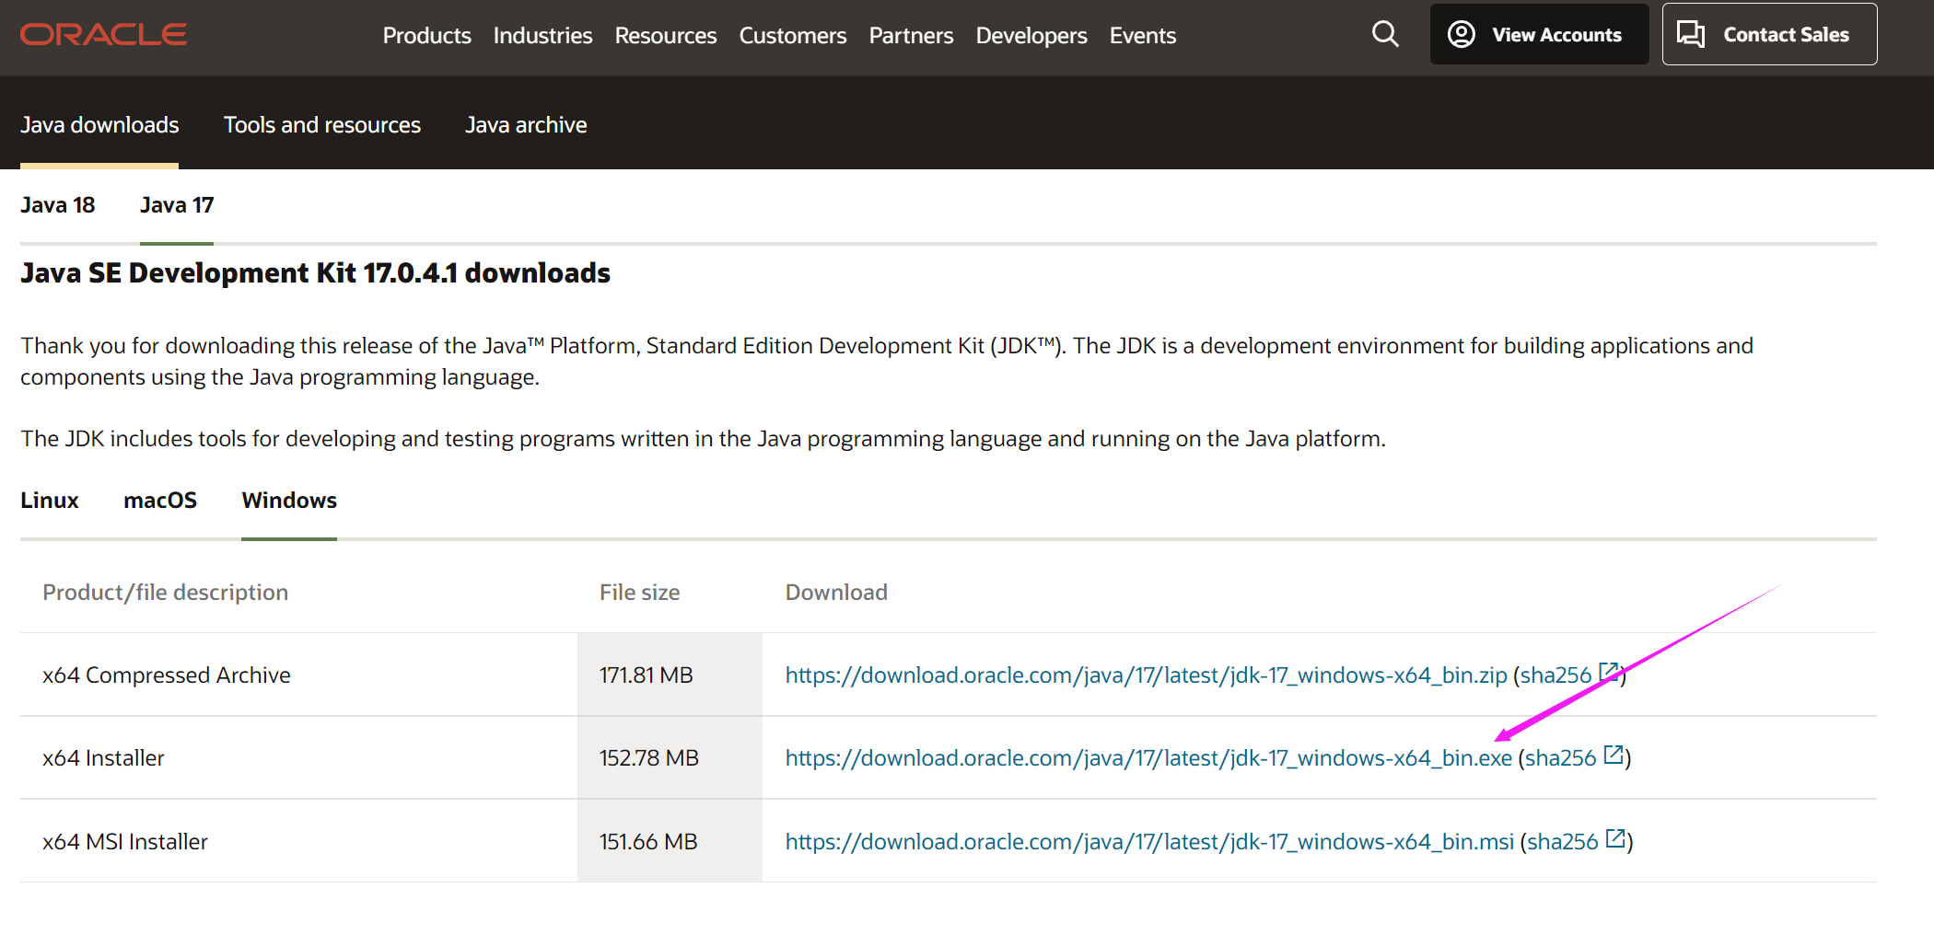The image size is (1934, 946).
Task: Open the search magnifier icon
Action: [1385, 34]
